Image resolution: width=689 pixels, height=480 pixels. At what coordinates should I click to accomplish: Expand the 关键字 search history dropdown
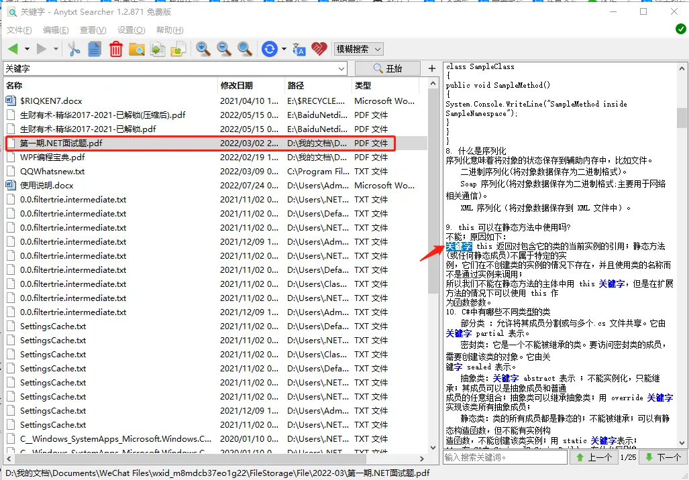(x=341, y=68)
